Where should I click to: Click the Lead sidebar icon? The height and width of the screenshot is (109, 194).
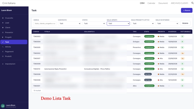point(3,23)
